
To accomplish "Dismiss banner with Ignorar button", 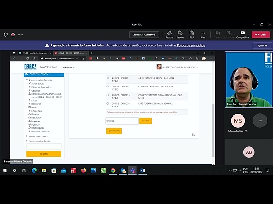I will (x=262, y=45).
